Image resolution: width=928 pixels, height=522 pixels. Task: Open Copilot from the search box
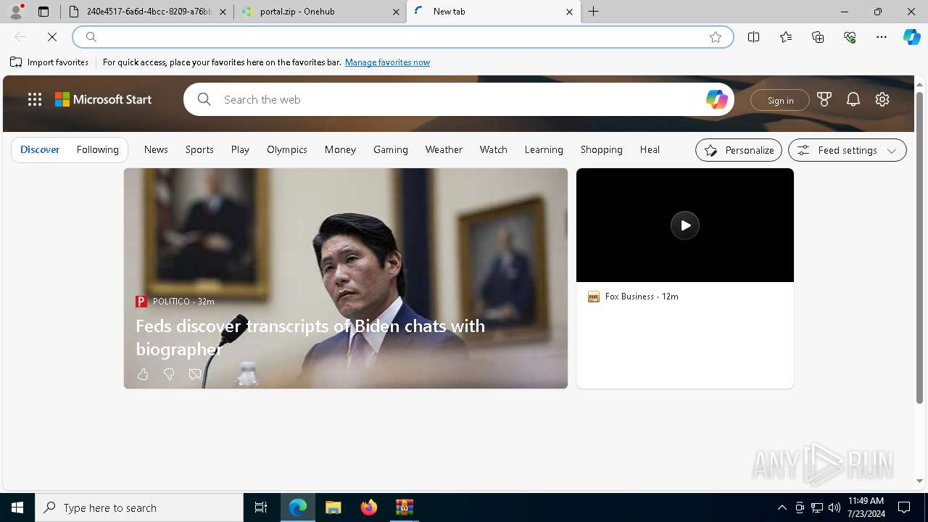716,100
